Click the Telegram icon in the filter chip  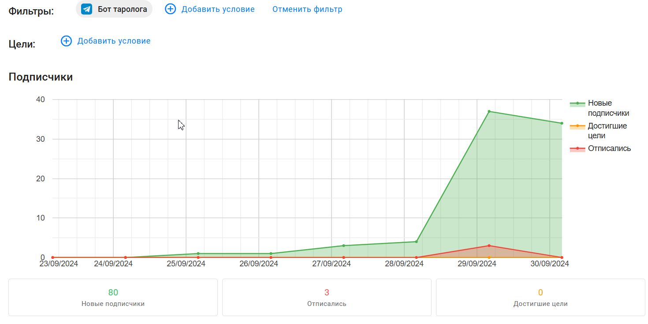pyautogui.click(x=87, y=9)
